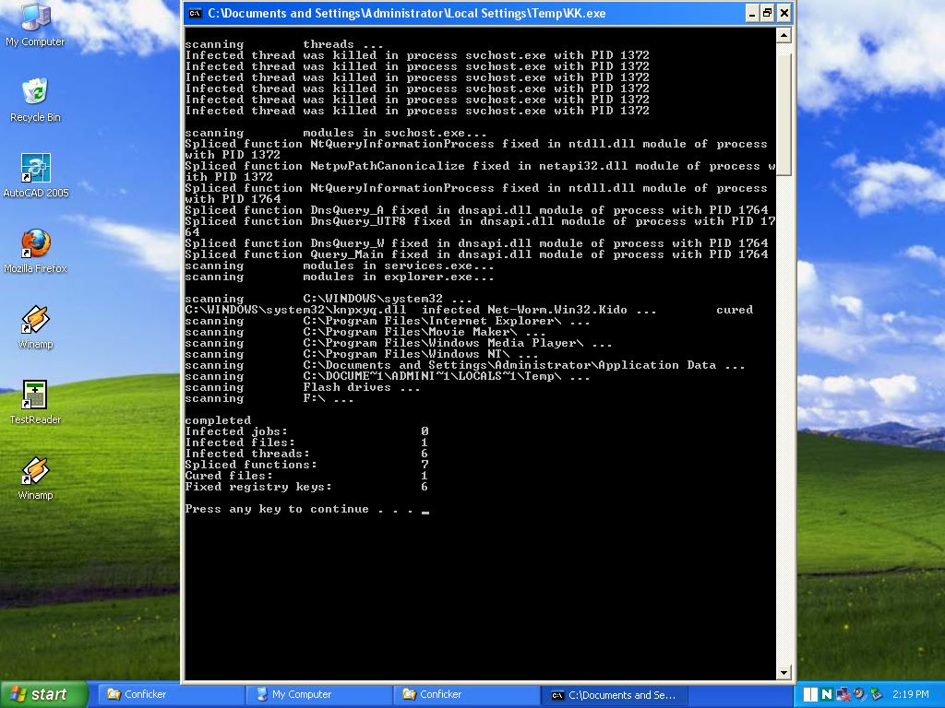Click 'scanning modules in svchost.exe...' line
Screen dimensions: 945x708
pyautogui.click(x=336, y=133)
